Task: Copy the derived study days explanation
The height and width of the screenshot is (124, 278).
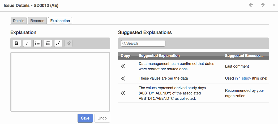Action: click(x=123, y=93)
